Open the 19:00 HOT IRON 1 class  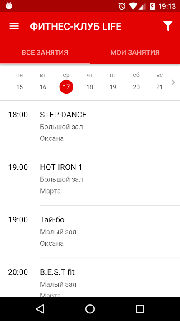click(90, 179)
